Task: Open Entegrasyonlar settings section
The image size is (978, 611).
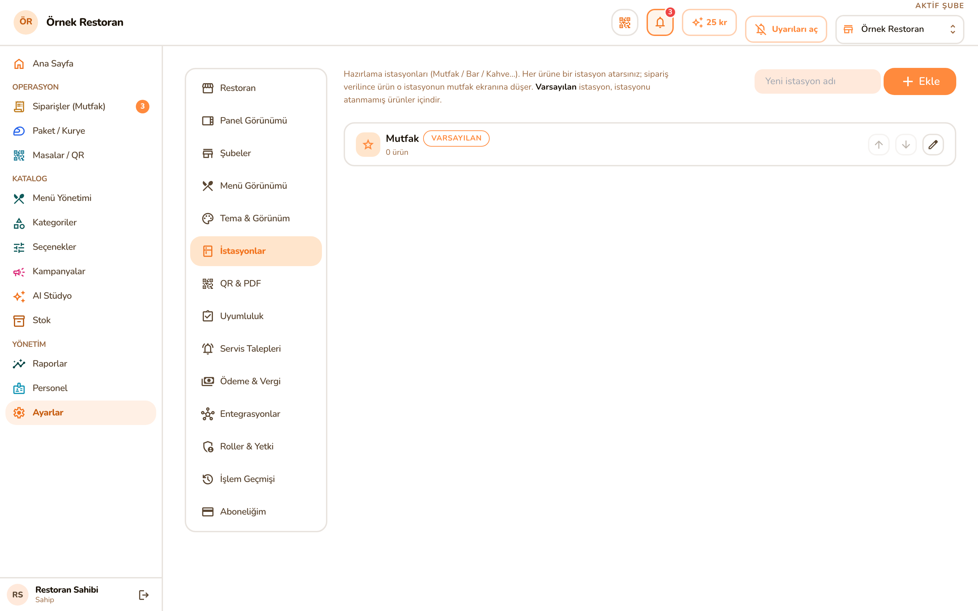Action: (256, 414)
